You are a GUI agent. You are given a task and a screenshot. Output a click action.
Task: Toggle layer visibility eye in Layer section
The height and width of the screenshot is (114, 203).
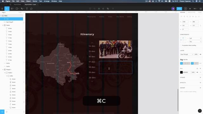200,54
